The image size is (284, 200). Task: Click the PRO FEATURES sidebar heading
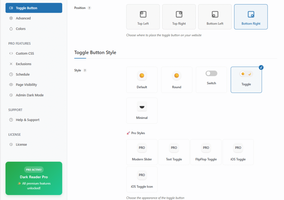19,44
